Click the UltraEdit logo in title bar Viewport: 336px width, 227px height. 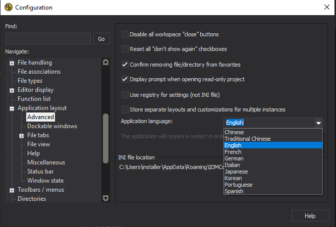point(9,7)
